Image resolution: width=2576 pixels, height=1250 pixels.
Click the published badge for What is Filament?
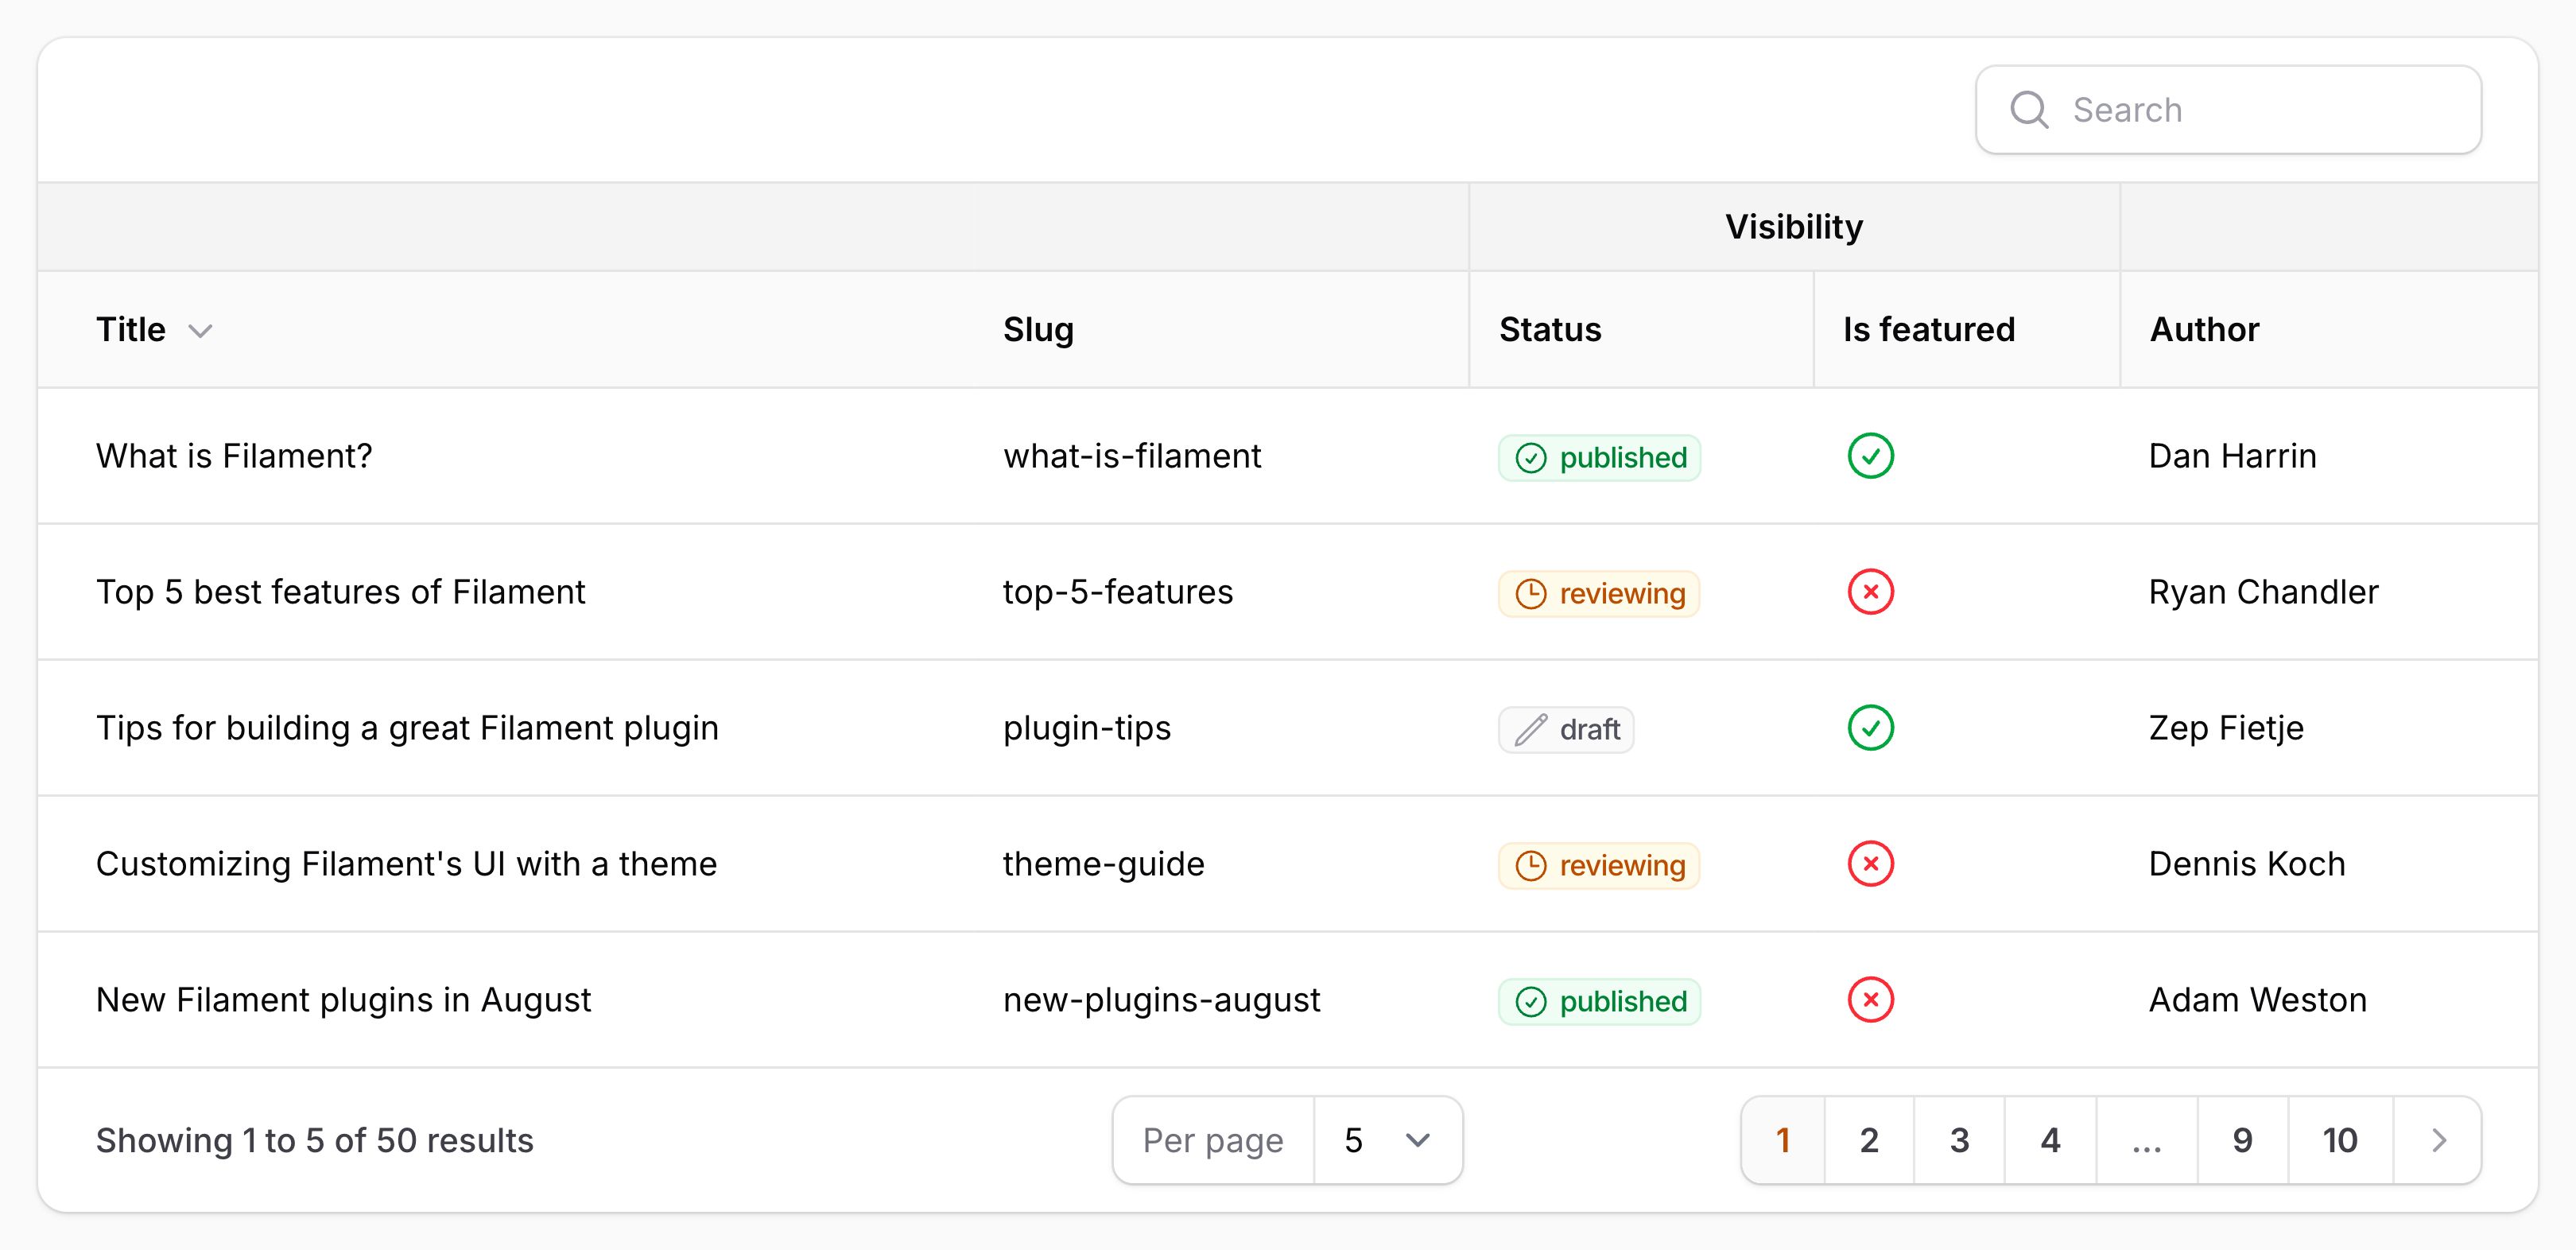click(1599, 457)
